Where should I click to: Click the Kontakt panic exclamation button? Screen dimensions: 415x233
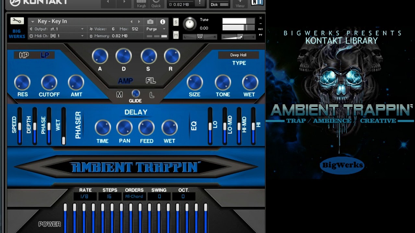200,3
